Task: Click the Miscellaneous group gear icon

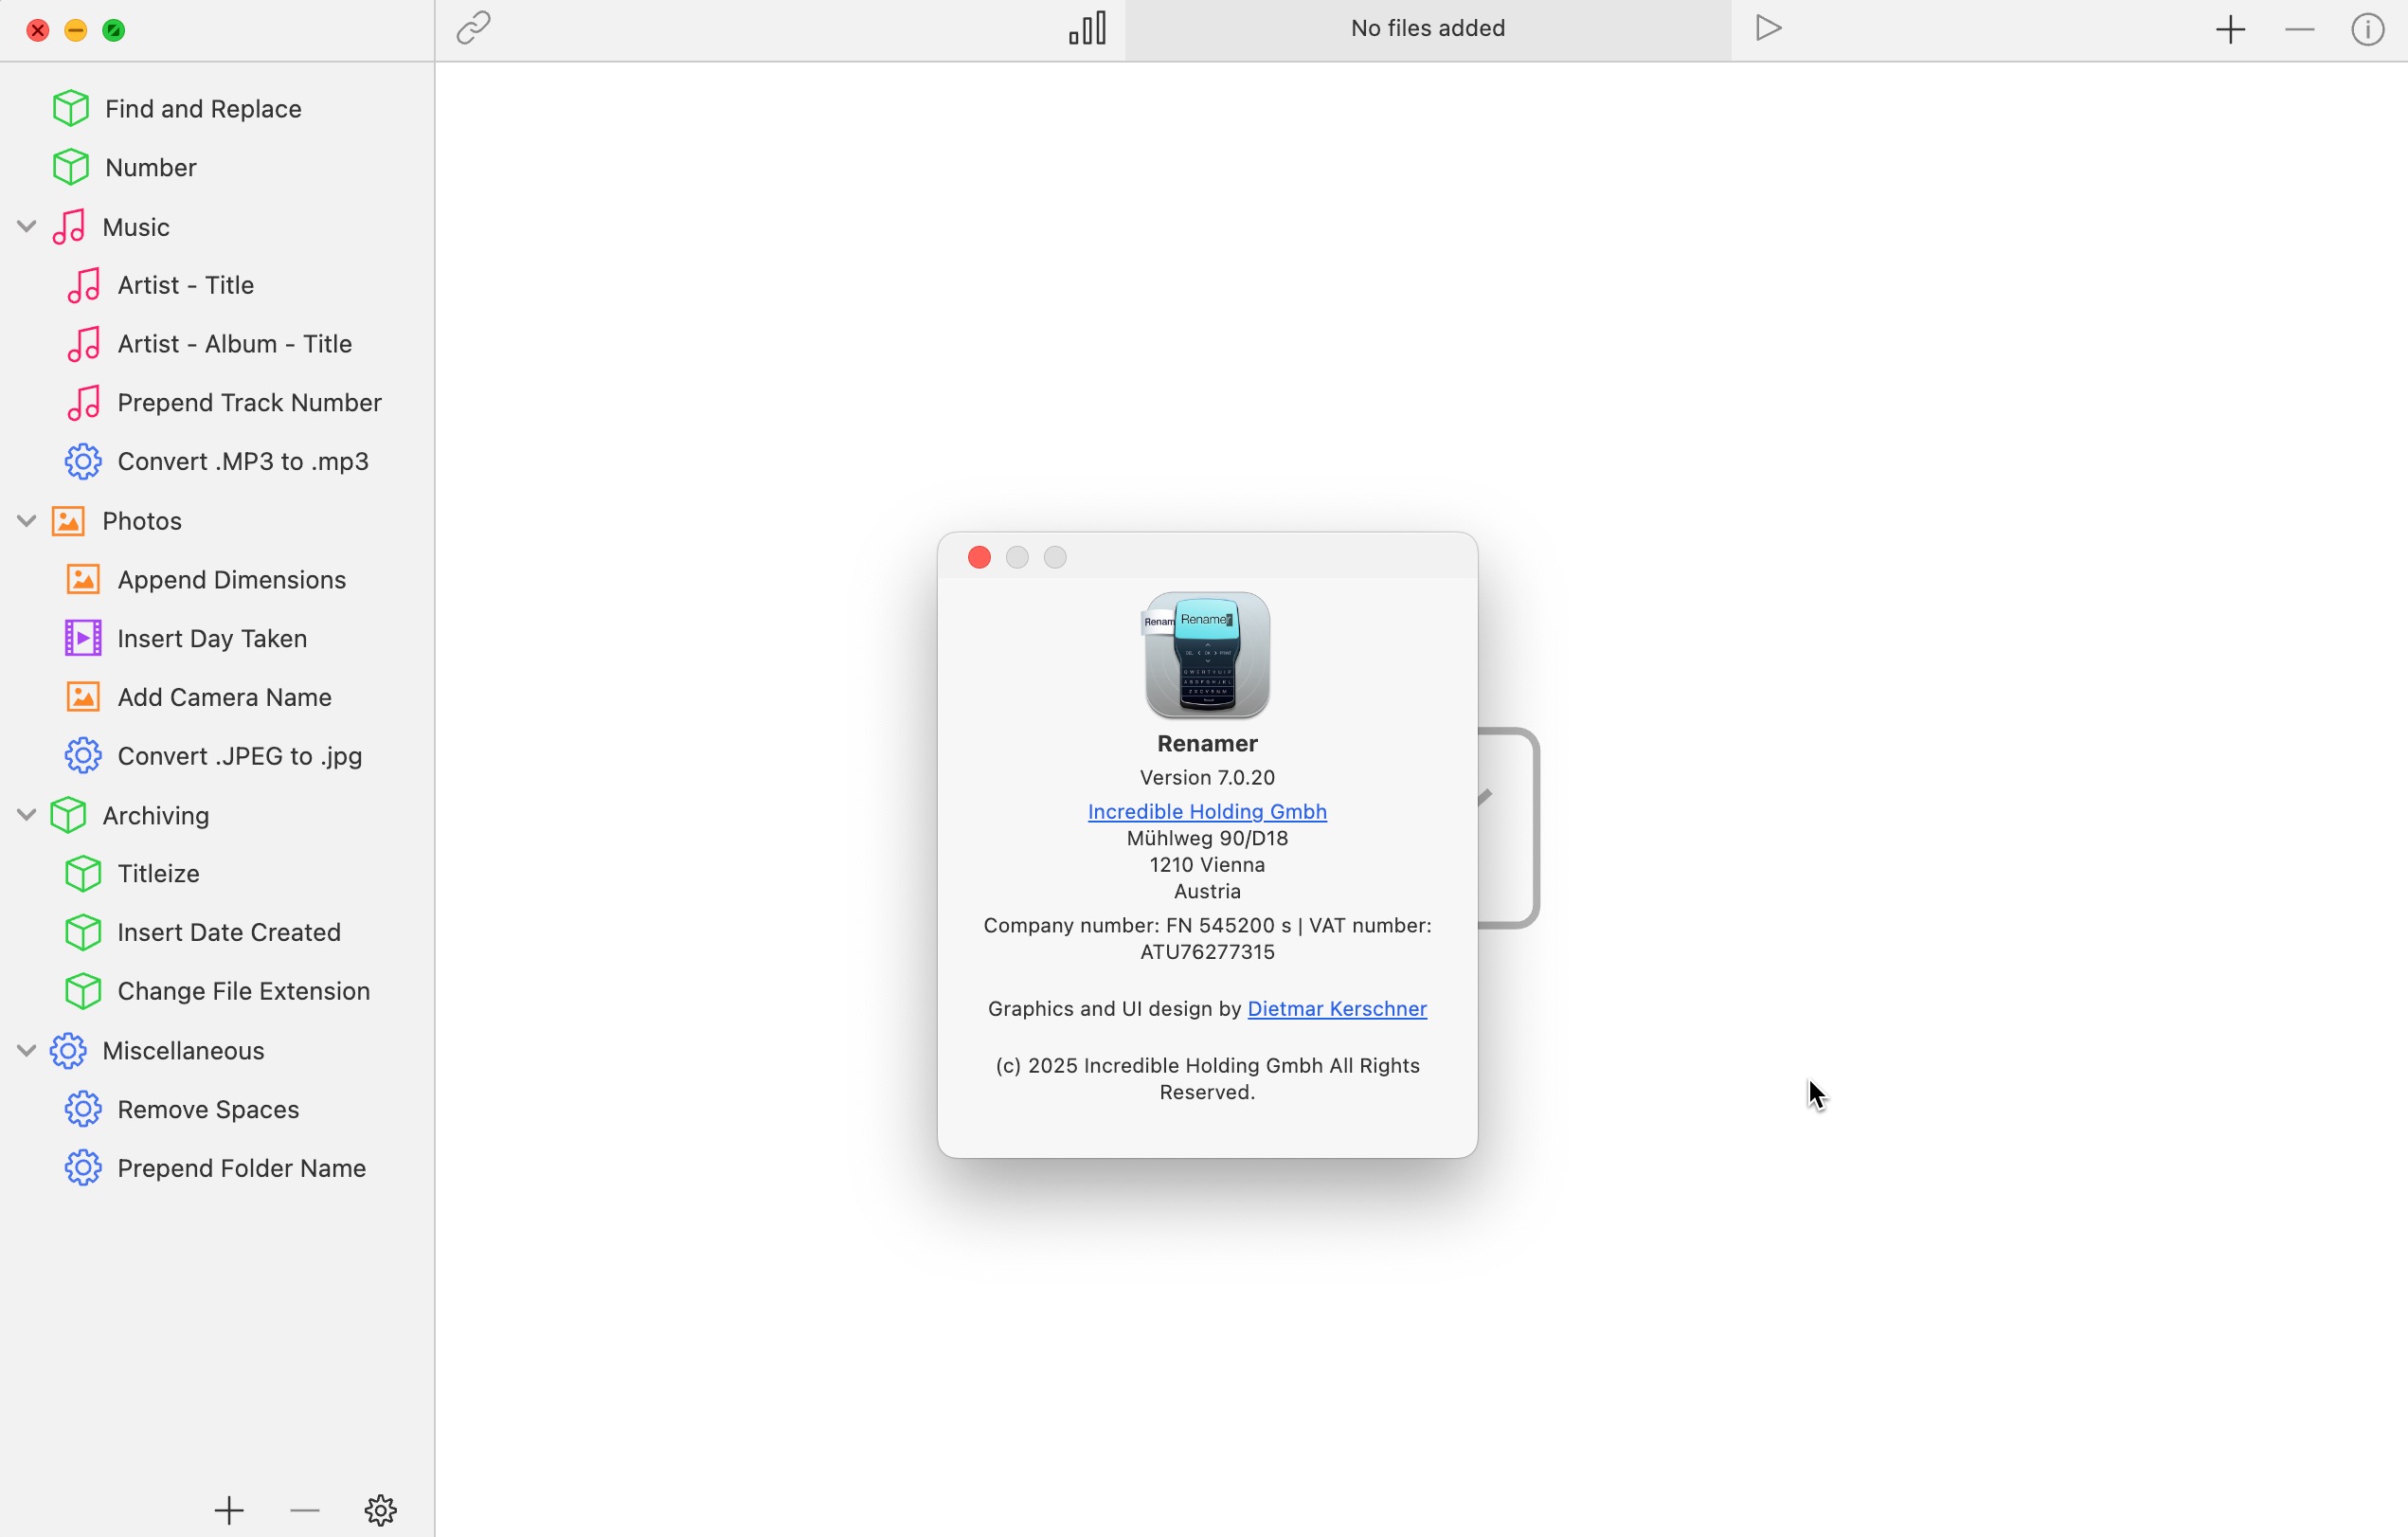Action: (68, 1051)
